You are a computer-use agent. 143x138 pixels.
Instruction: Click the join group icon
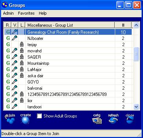(10, 119)
